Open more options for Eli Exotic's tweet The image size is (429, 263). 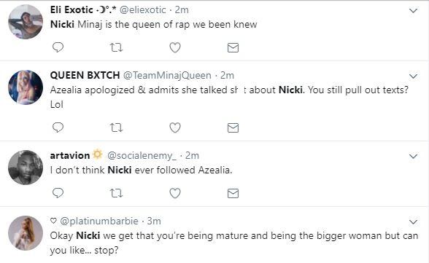tap(413, 11)
